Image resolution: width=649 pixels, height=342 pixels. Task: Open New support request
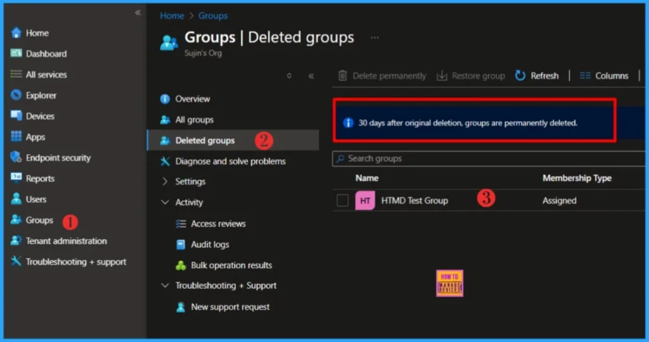coord(230,307)
